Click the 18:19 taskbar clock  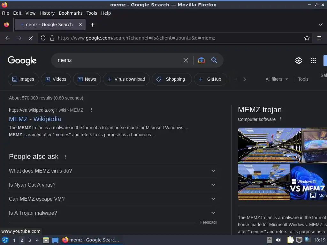320,240
